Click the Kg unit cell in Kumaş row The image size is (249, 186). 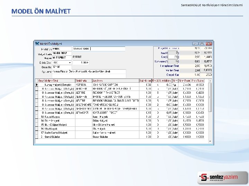coord(175,85)
